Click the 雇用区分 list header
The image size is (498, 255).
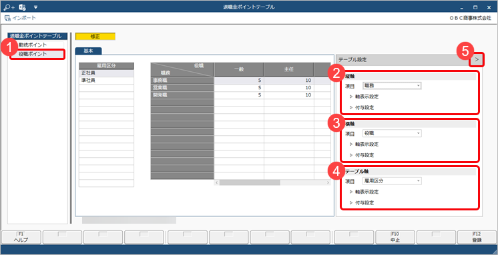pyautogui.click(x=106, y=66)
